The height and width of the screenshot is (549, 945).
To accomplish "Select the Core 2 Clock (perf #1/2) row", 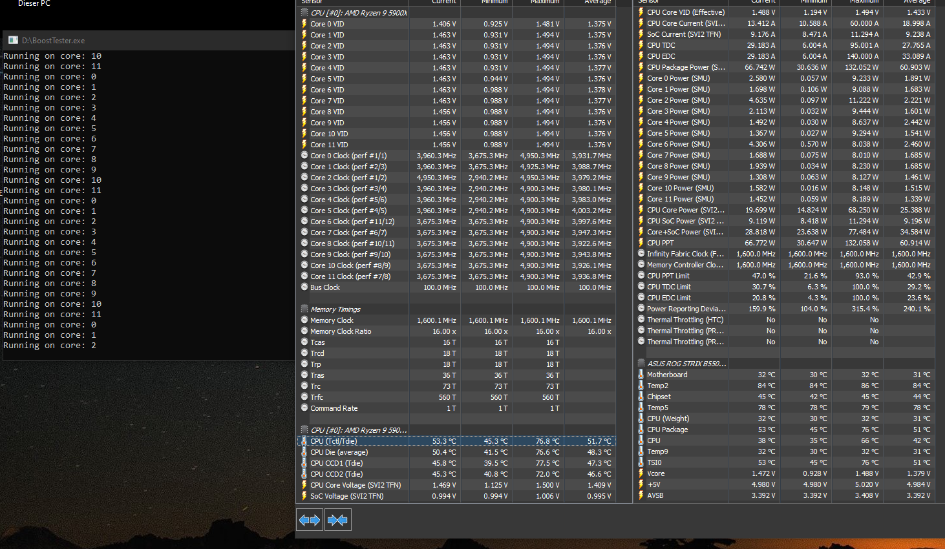I will 456,178.
